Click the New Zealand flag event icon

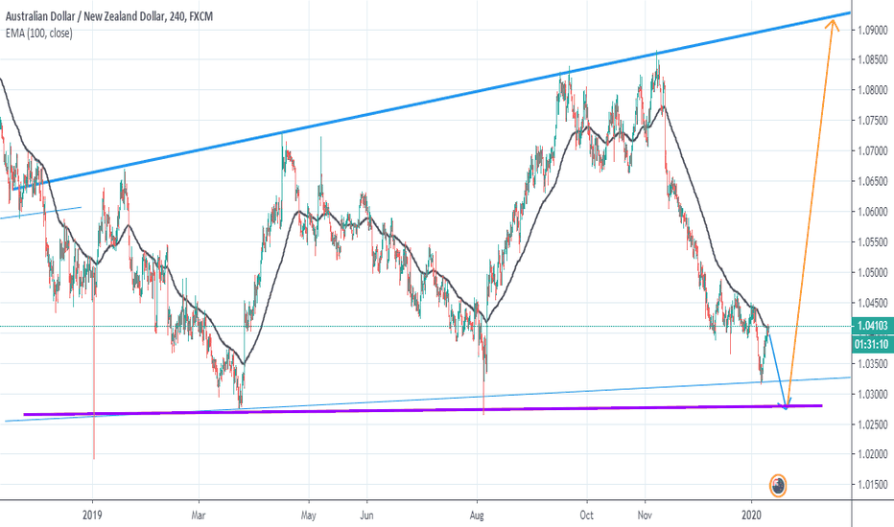click(779, 486)
